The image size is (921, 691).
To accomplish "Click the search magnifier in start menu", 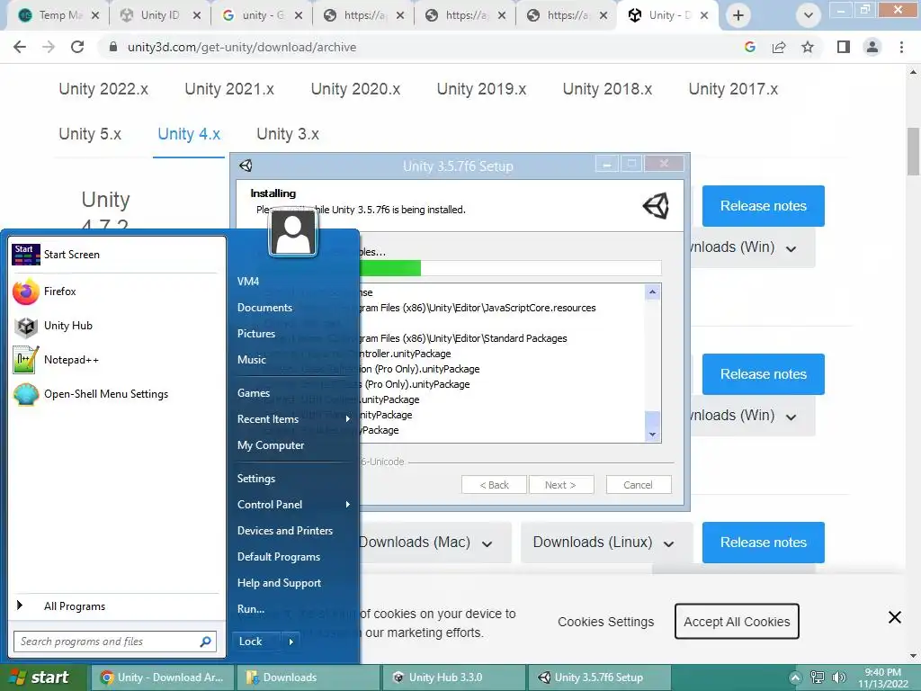I will tap(206, 642).
